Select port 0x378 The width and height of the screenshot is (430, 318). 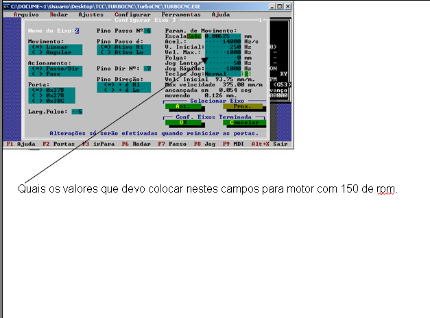pos(51,90)
